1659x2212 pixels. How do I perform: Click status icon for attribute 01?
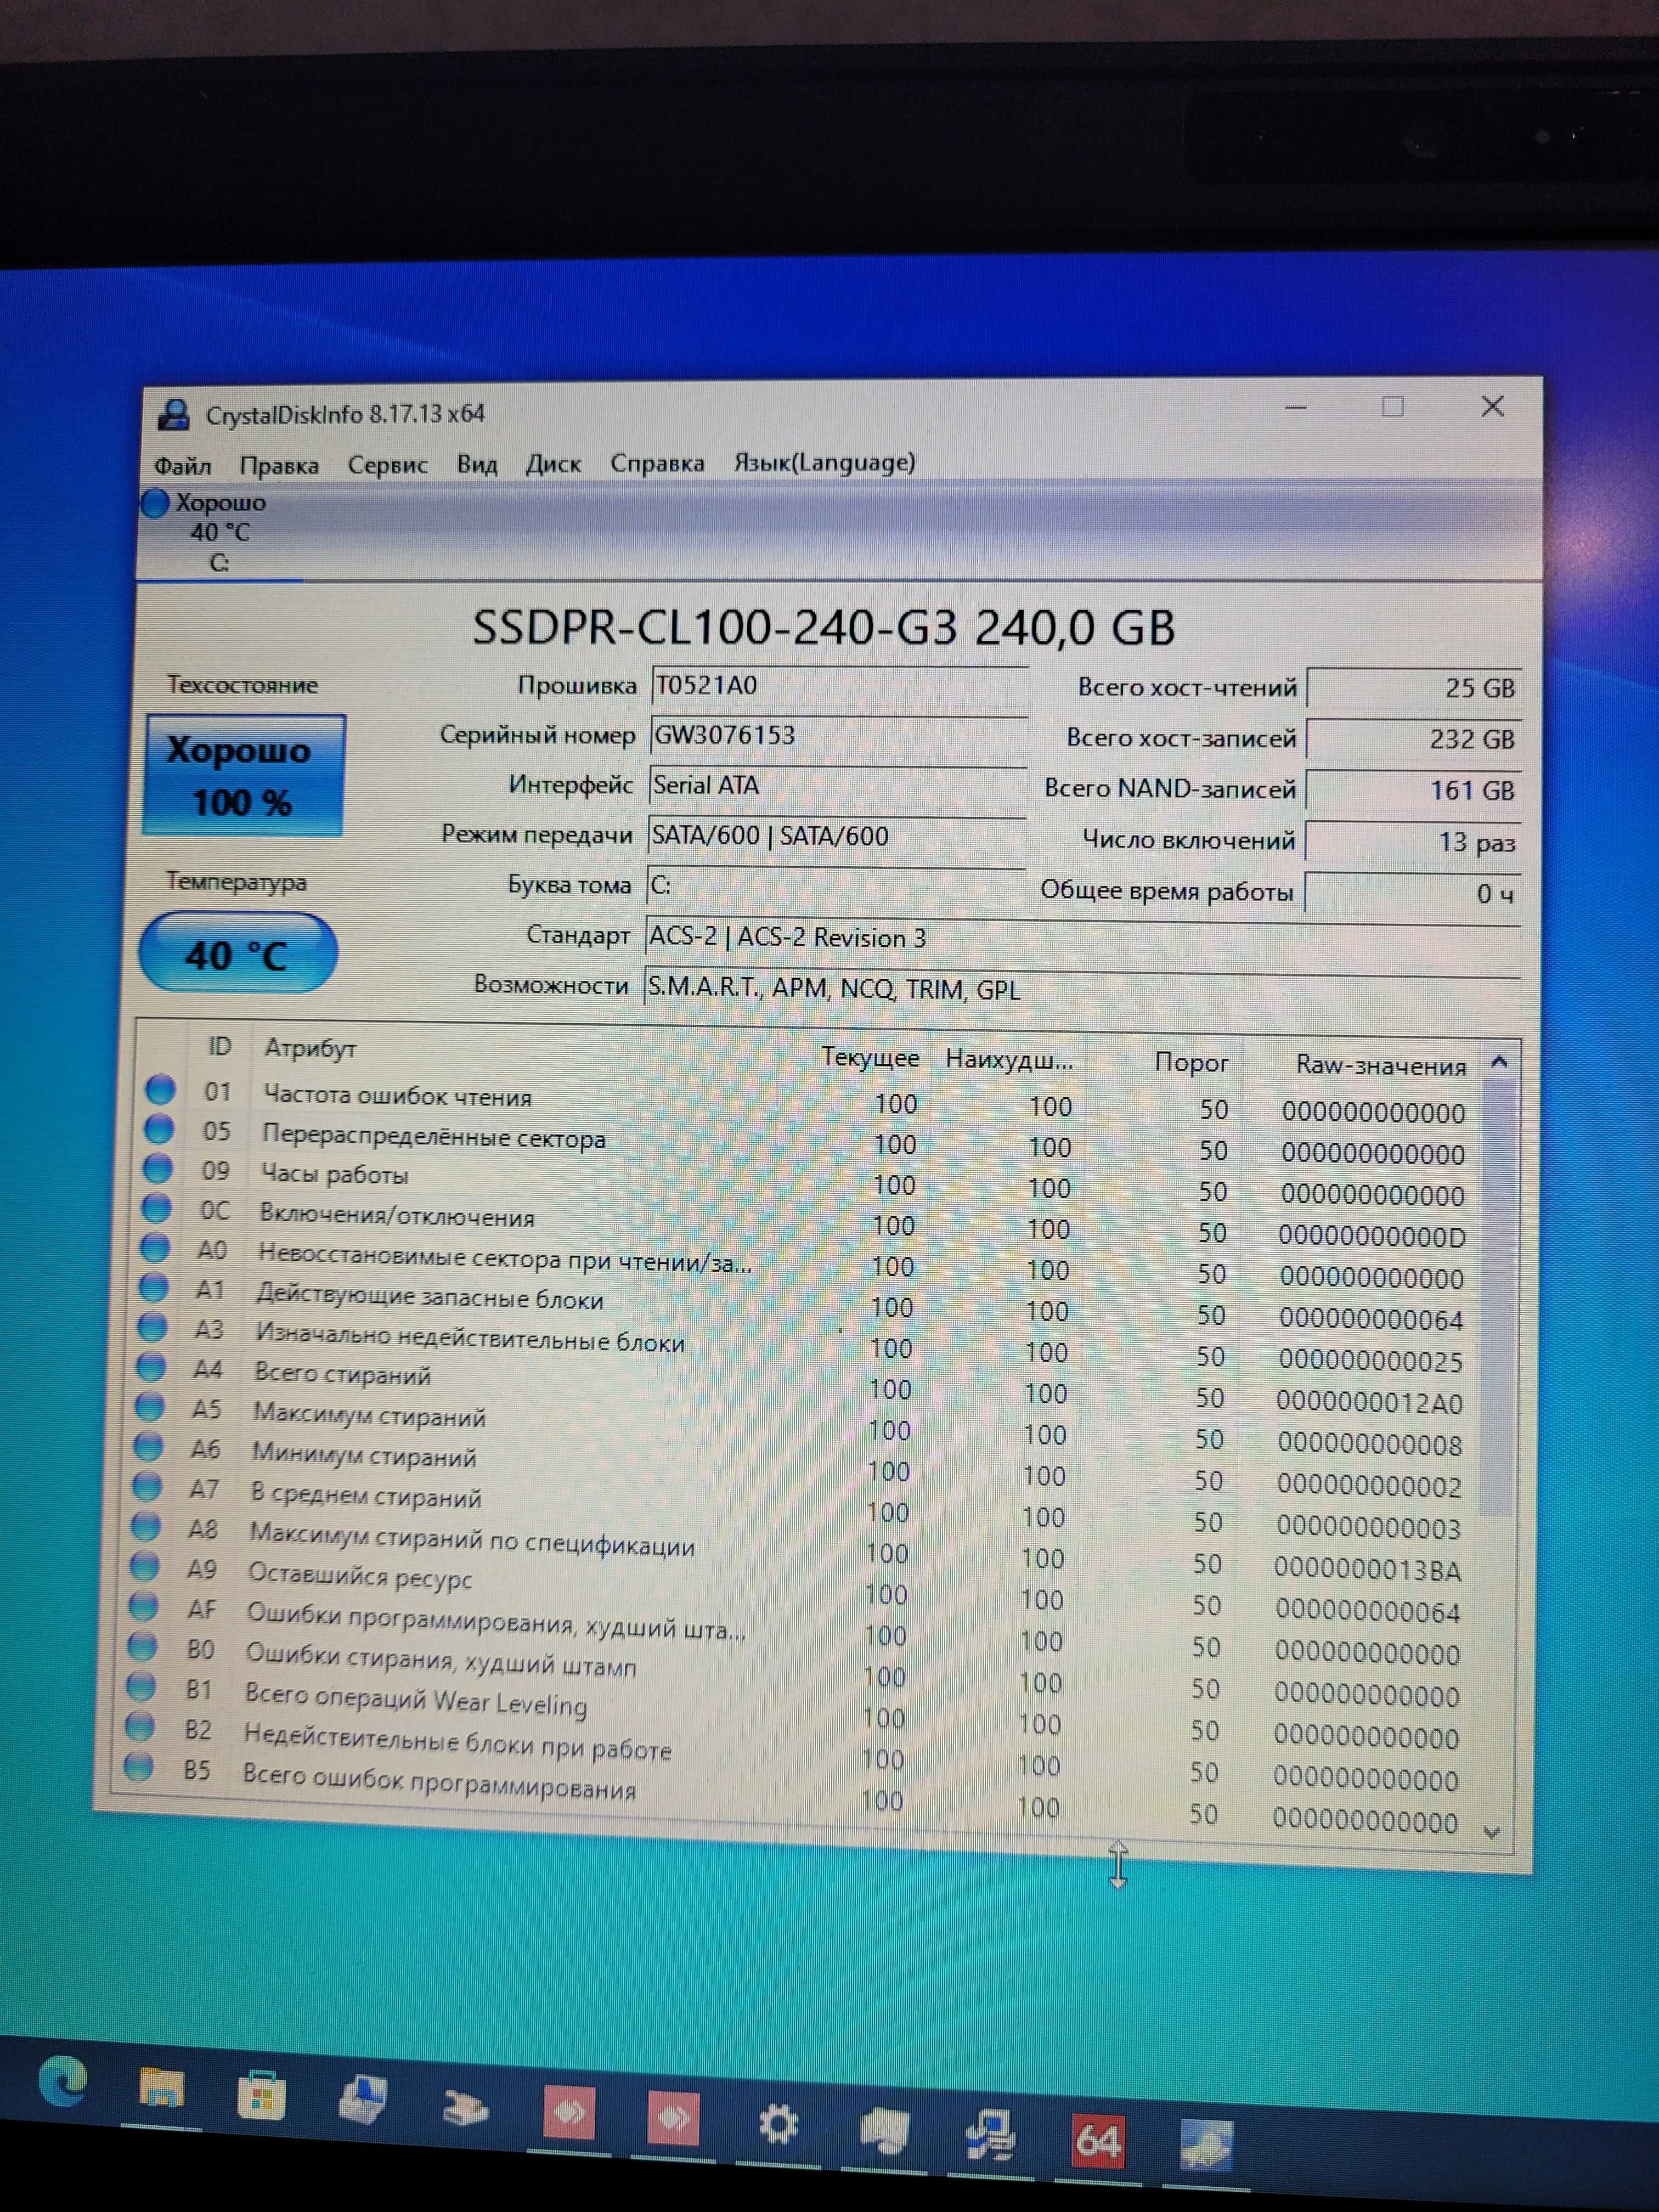[160, 1089]
